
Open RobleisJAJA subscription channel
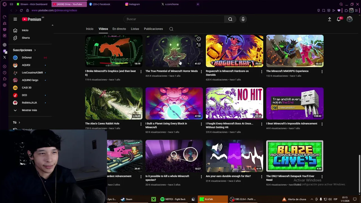coord(30,103)
